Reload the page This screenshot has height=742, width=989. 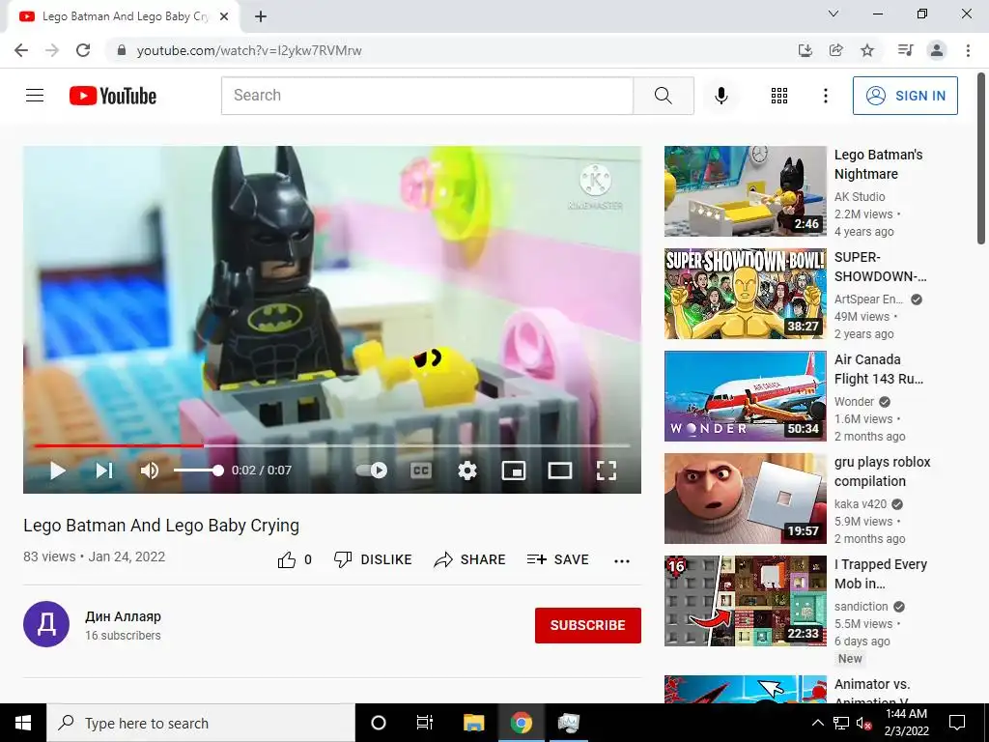[x=83, y=50]
